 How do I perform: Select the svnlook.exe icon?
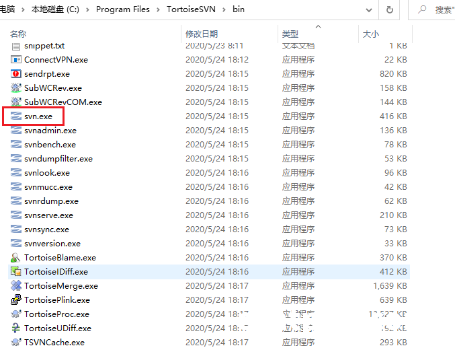[x=16, y=173]
